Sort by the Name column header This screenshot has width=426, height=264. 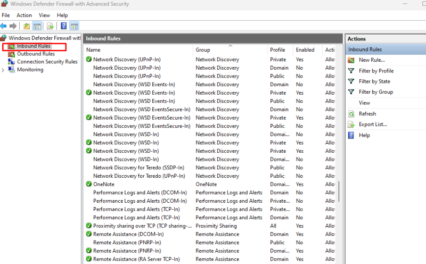(138, 49)
